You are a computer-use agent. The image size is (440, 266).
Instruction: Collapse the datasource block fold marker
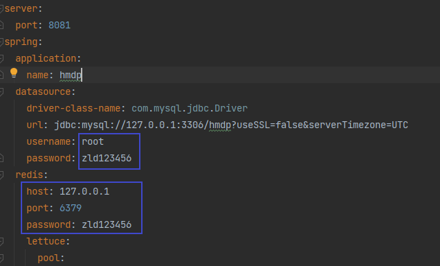(1, 91)
